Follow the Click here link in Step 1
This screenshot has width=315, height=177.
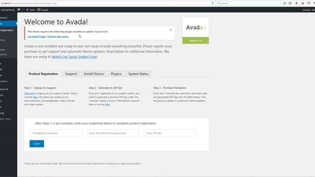30,93
